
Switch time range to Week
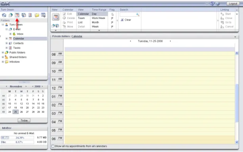[95, 27]
